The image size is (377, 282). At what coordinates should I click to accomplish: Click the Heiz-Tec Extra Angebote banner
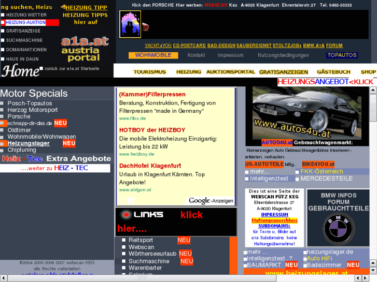[57, 159]
